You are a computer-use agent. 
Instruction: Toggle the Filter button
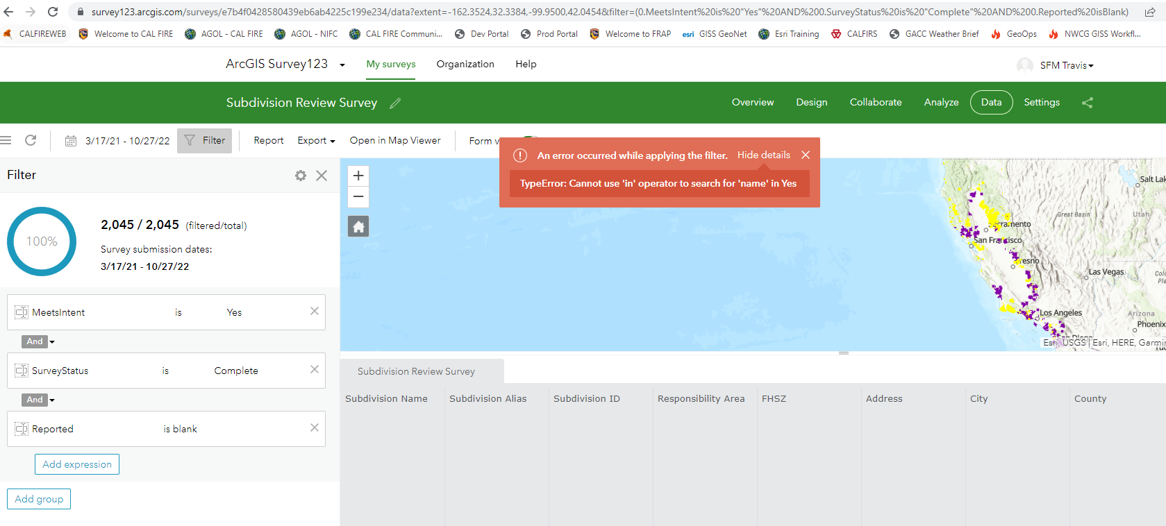204,140
